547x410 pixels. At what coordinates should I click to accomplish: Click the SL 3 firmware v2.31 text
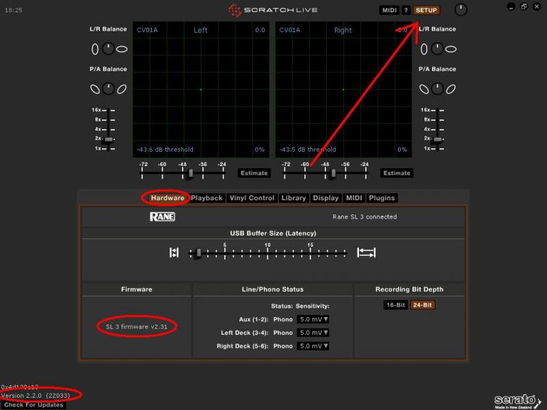[136, 327]
